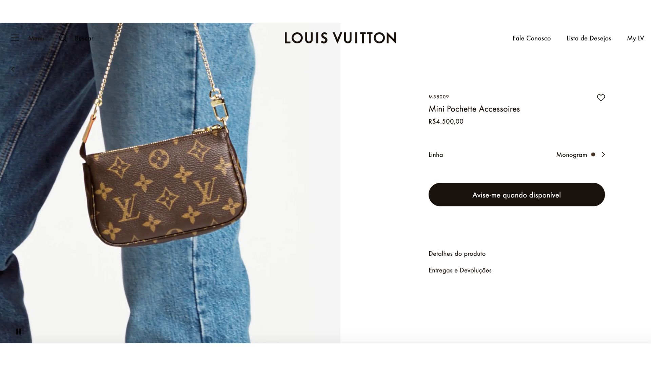Open Entregas e Devoluções section
Image resolution: width=651 pixels, height=366 pixels.
click(x=460, y=270)
